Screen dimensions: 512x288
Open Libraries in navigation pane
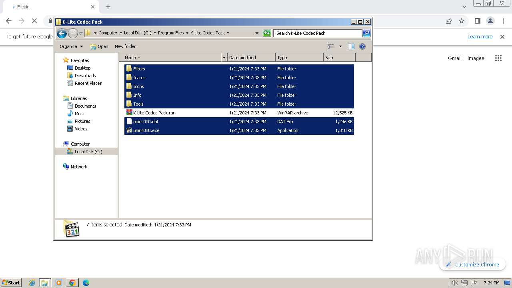tap(79, 98)
